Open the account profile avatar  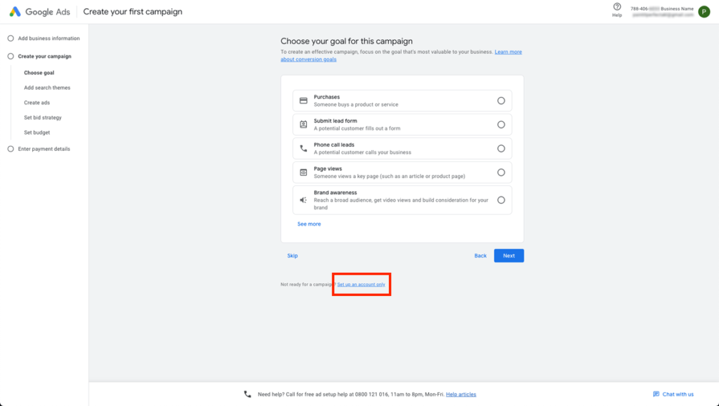click(x=704, y=11)
